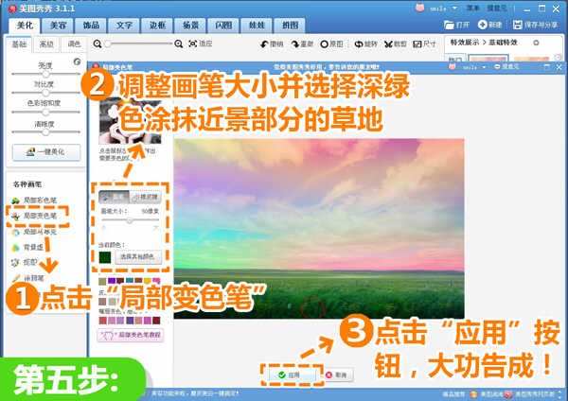568x401 pixels.
Task: Click the first effect thumbnail in 特效展示 panel
Action: [x=488, y=58]
